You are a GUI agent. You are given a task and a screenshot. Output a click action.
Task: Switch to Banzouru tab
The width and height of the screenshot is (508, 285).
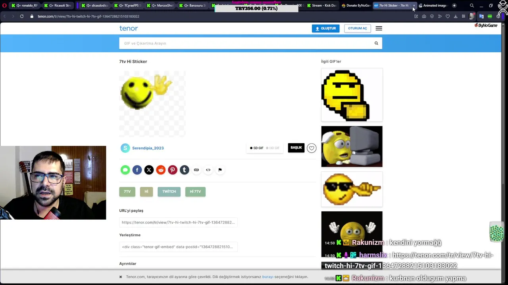pyautogui.click(x=194, y=6)
